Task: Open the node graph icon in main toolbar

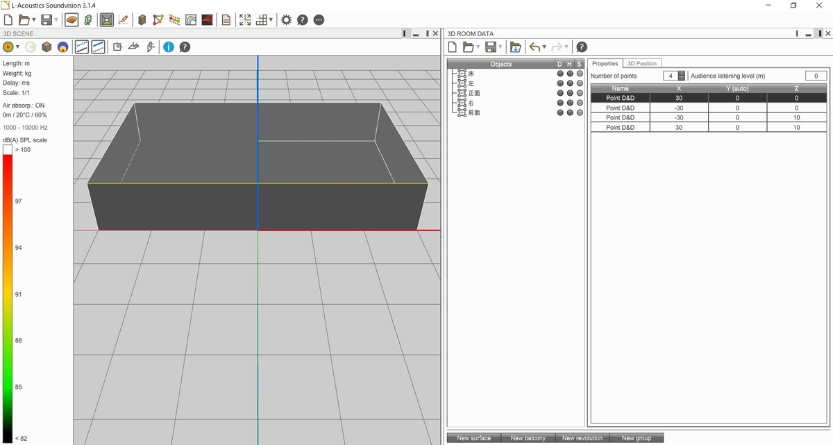Action: [x=158, y=20]
